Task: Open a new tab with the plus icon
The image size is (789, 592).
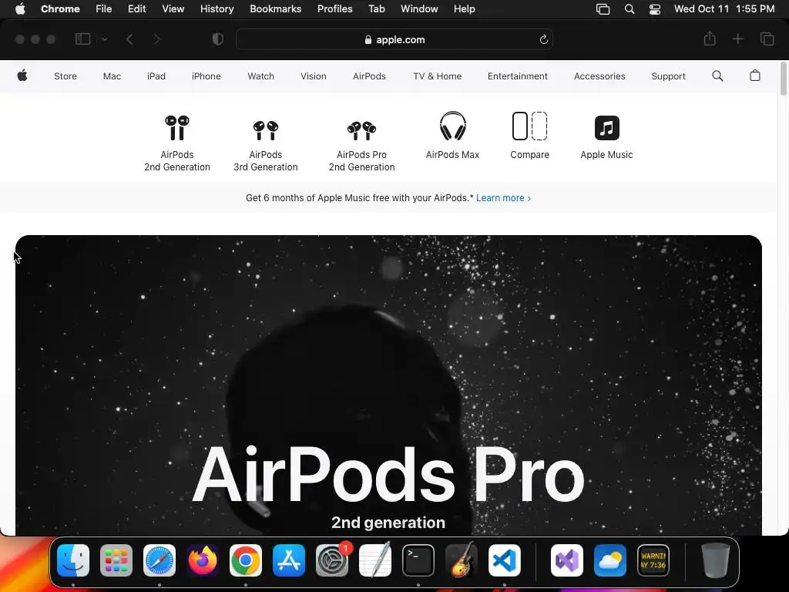Action: [737, 39]
